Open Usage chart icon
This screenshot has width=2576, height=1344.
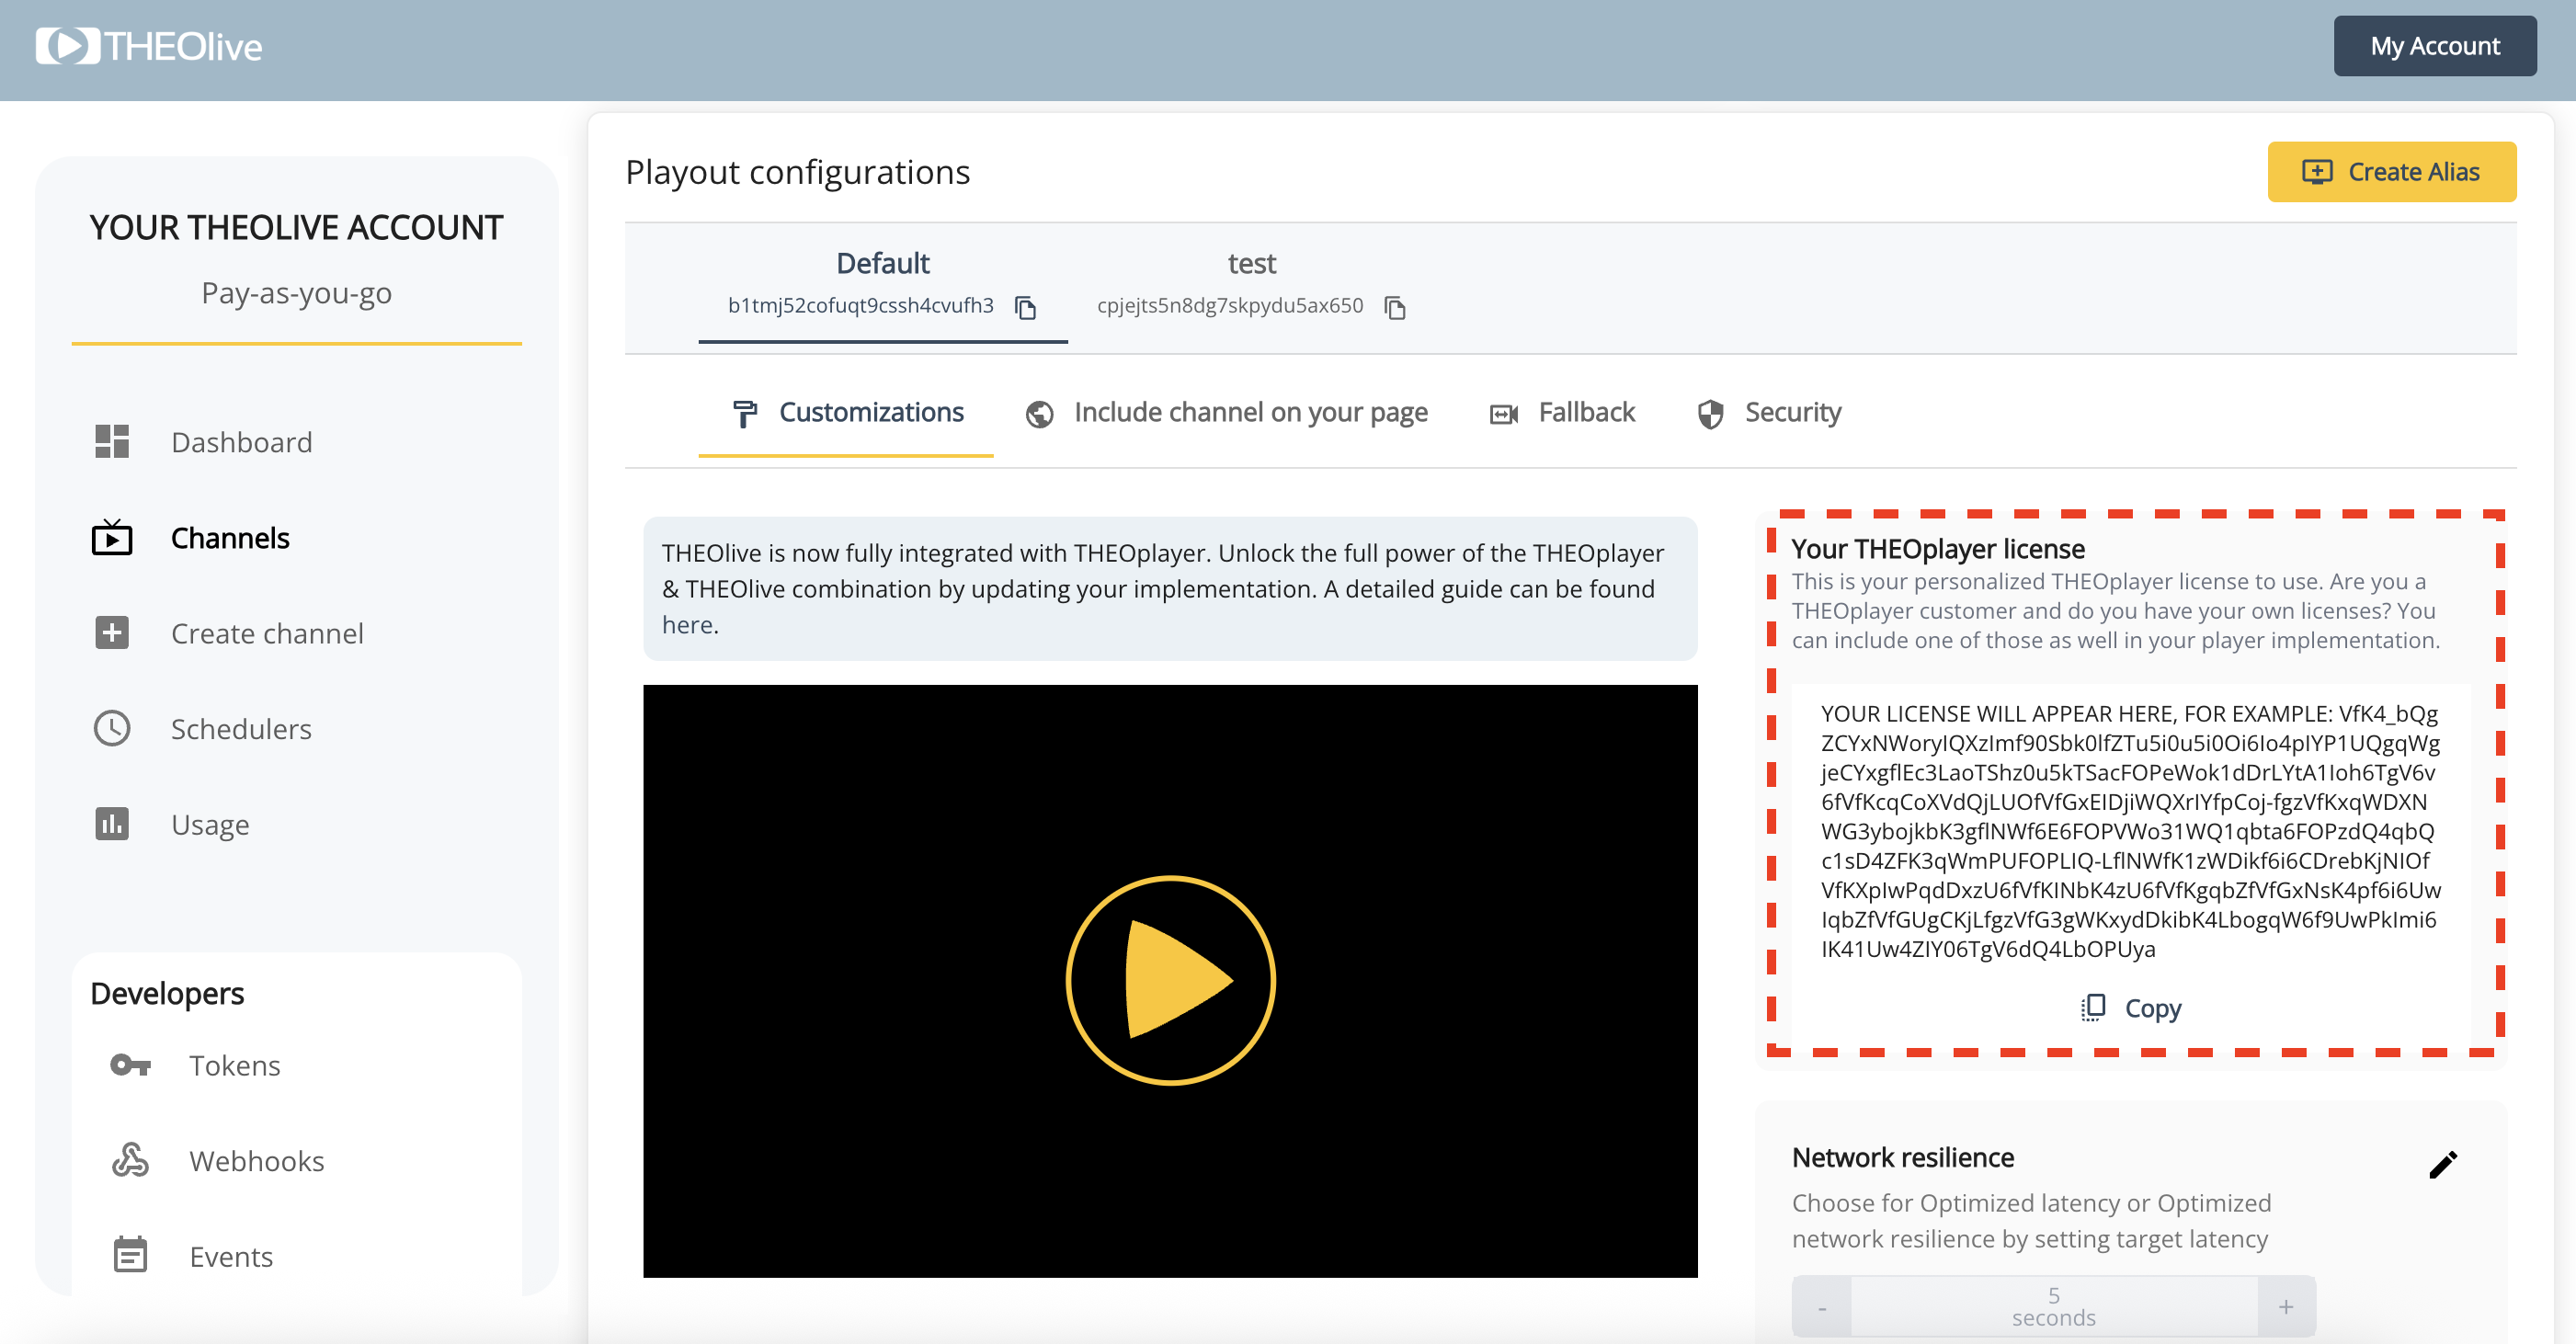(x=112, y=824)
